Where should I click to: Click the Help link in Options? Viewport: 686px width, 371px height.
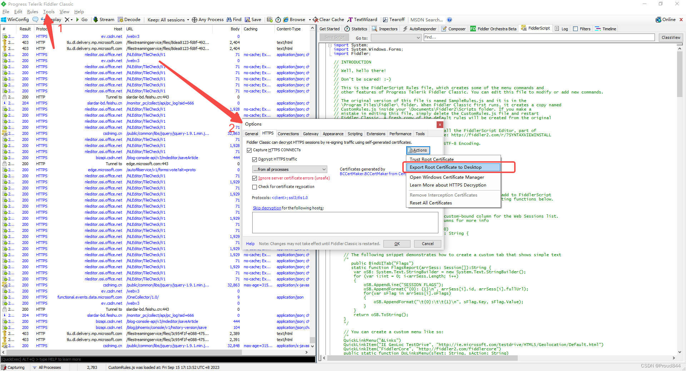(x=250, y=244)
